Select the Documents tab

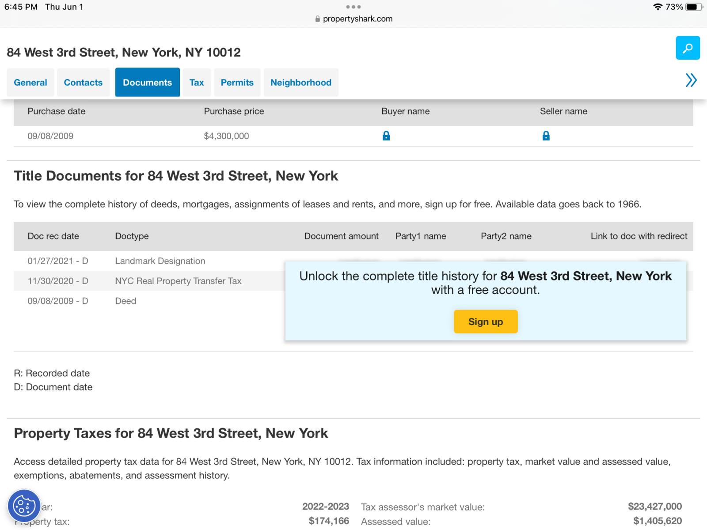[147, 83]
